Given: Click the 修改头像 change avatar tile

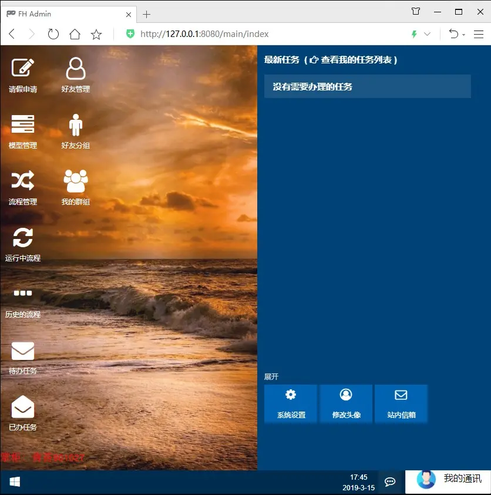Looking at the screenshot, I should (346, 403).
